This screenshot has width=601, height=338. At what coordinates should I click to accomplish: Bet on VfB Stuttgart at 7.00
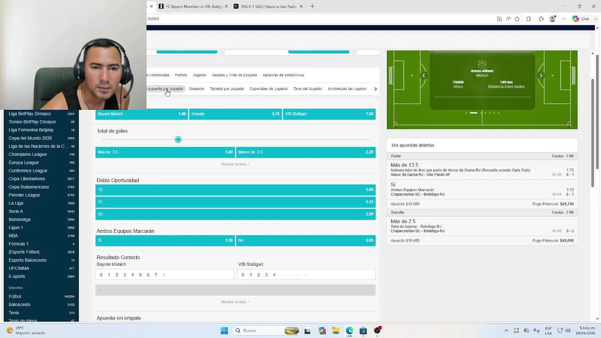pyautogui.click(x=329, y=114)
